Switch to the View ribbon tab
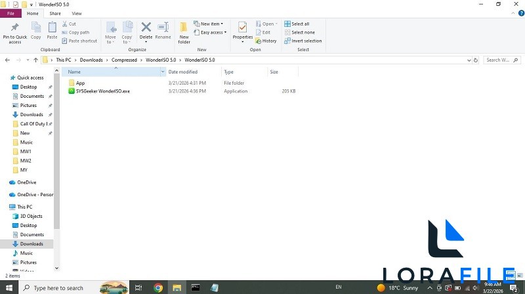Image resolution: width=525 pixels, height=294 pixels. (x=76, y=13)
